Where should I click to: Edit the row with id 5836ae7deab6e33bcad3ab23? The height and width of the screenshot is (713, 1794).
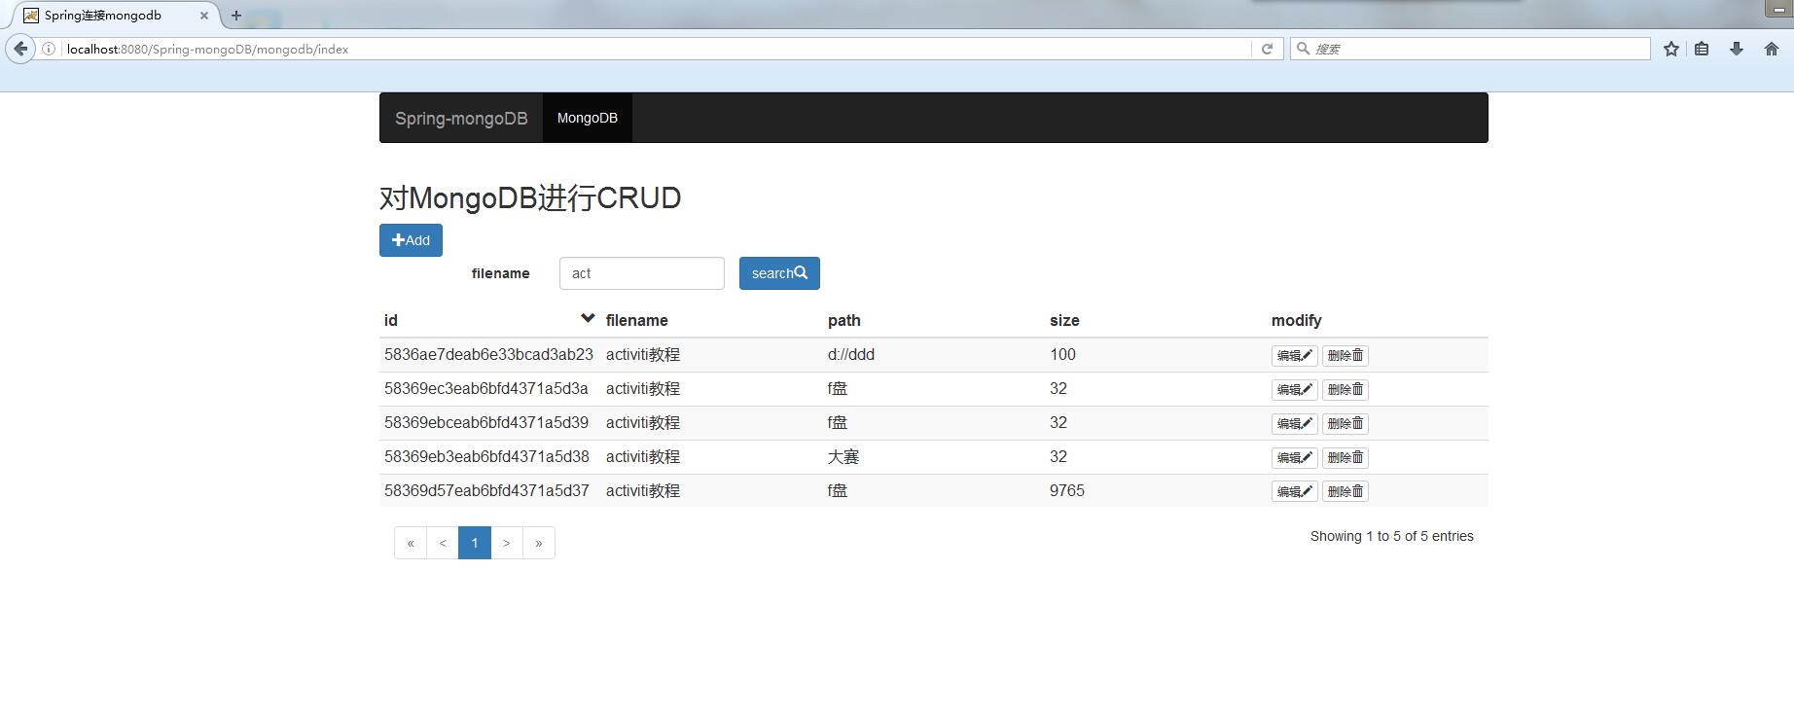tap(1294, 355)
